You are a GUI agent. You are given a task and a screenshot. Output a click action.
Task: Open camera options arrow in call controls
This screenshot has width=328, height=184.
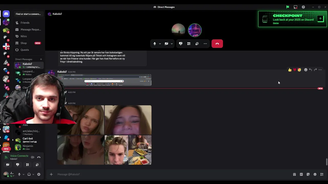click(172, 44)
